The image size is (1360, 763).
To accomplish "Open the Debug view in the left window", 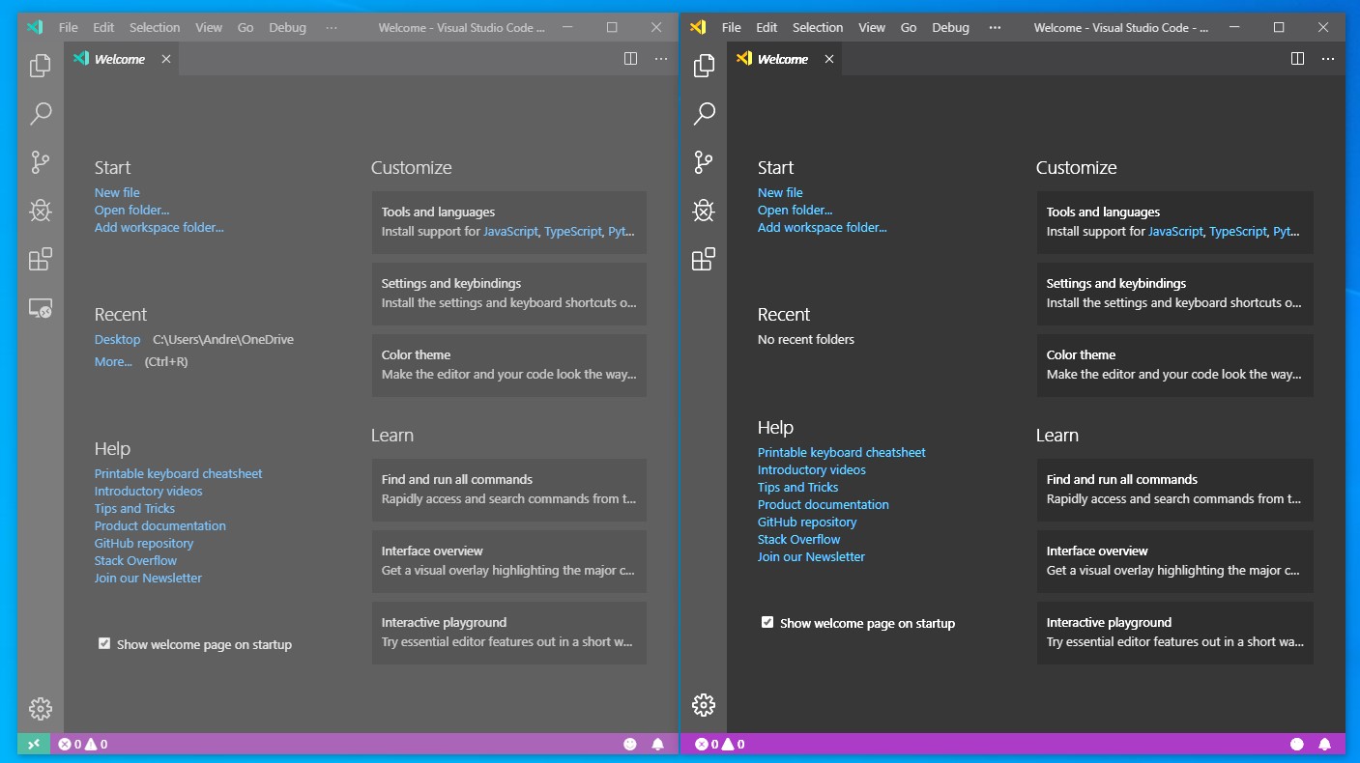I will [40, 210].
